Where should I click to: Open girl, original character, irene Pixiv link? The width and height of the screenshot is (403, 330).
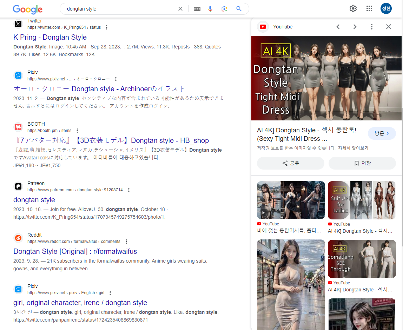[80, 303]
